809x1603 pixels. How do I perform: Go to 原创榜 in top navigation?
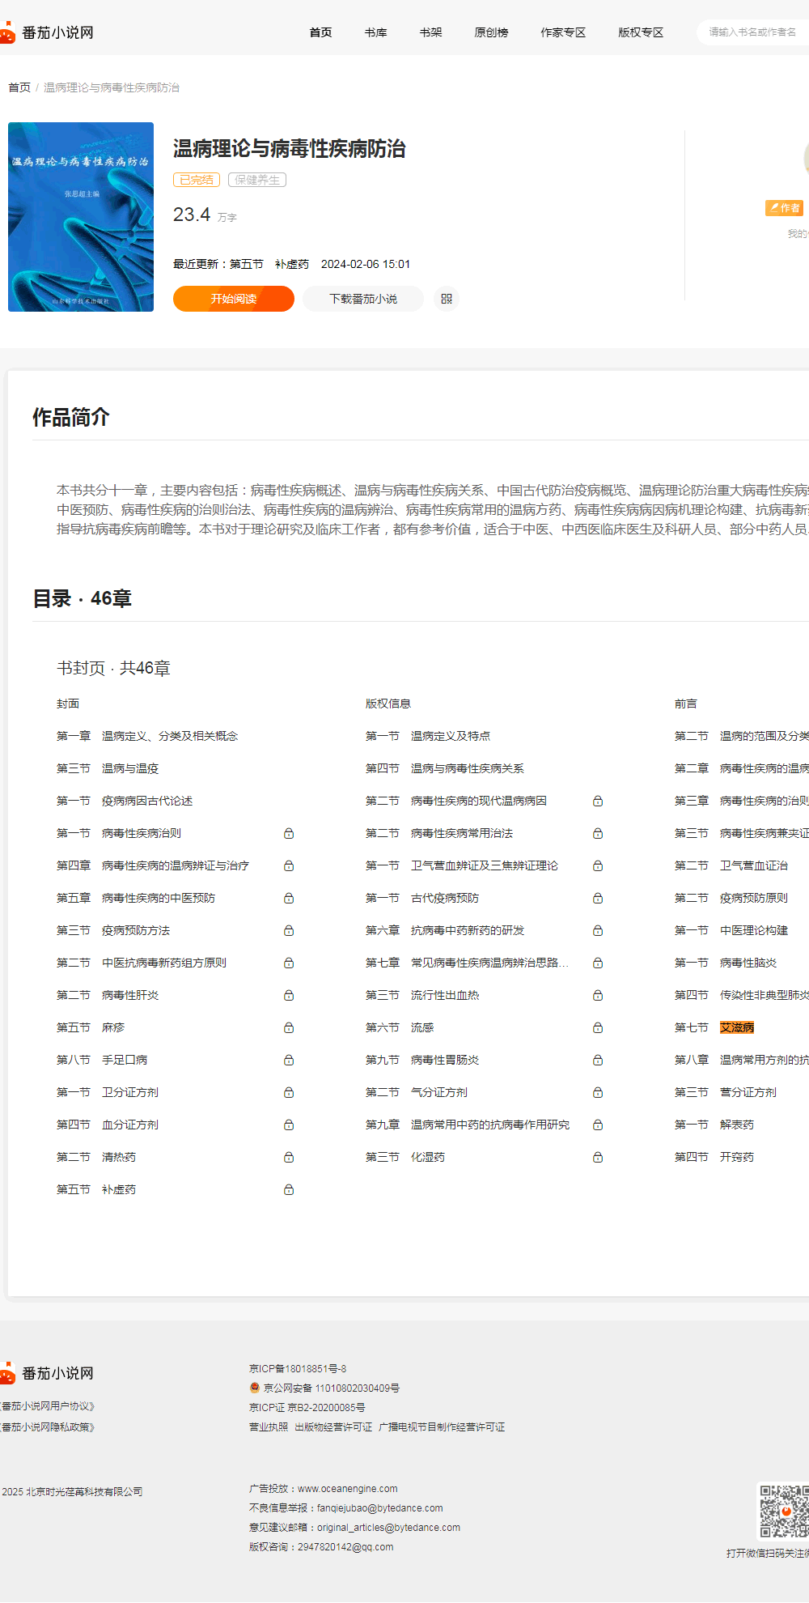tap(491, 32)
